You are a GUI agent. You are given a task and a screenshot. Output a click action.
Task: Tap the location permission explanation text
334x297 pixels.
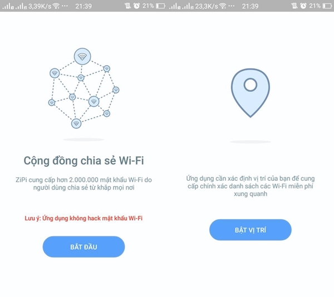click(250, 186)
